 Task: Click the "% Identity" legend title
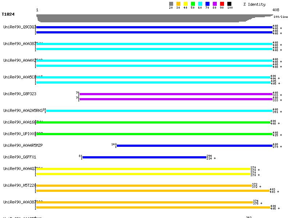(x=254, y=4)
